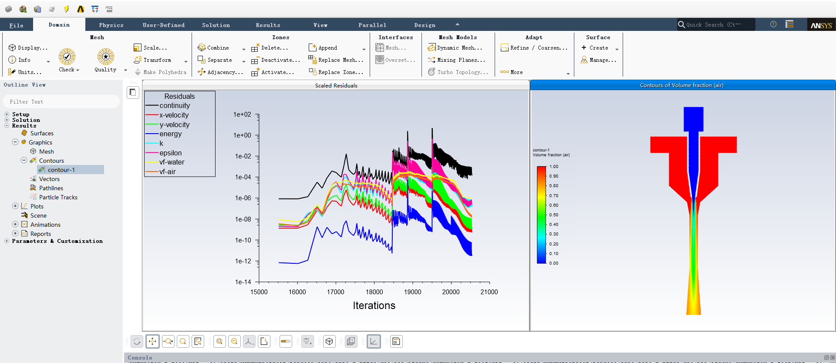
Task: Click the Display... mesh button
Action: click(28, 48)
